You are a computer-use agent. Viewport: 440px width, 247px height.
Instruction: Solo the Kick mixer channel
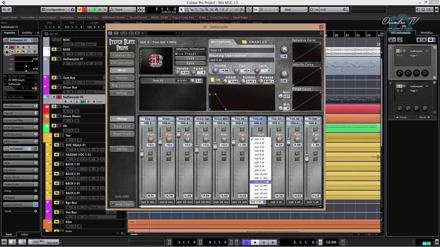pyautogui.click(x=150, y=153)
